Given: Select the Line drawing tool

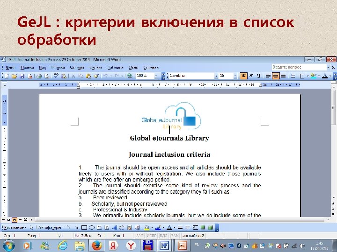Looking at the screenshot, I should point(69,228).
